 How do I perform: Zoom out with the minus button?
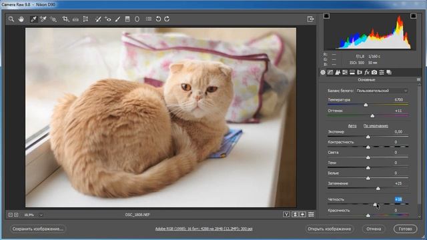11,215
